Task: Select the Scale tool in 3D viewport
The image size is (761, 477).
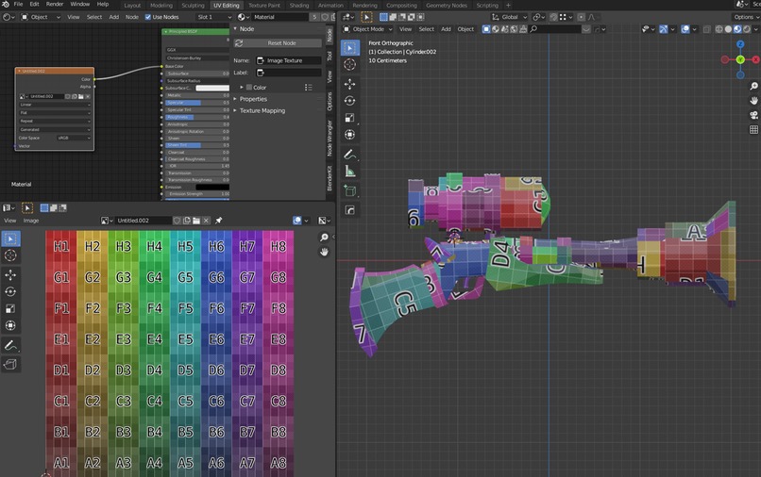Action: 349,118
